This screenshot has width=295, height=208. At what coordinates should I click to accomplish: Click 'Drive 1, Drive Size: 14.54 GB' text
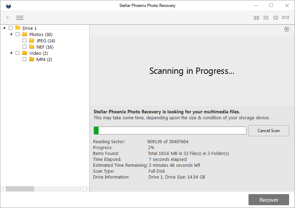click(177, 177)
